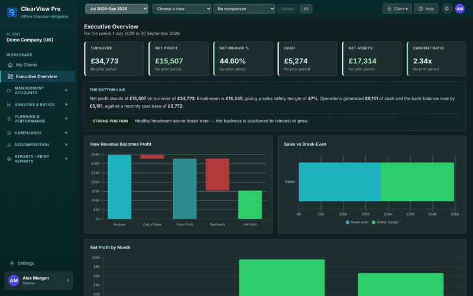This screenshot has width=473, height=296.
Task: Click the Net Profit by Month title
Action: click(110, 247)
